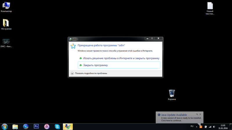Click the clock showing 11:01
This screenshot has width=232, height=130.
pos(223,127)
